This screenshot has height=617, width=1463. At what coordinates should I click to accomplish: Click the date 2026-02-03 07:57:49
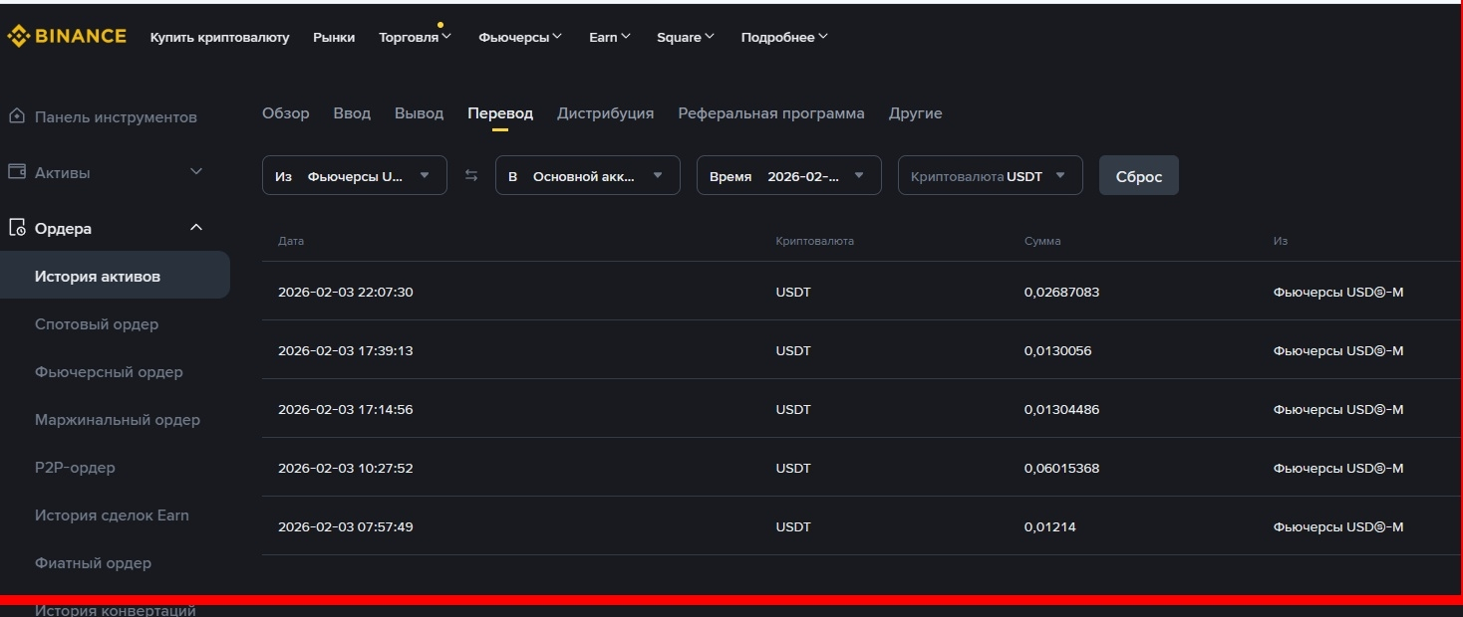click(x=345, y=527)
